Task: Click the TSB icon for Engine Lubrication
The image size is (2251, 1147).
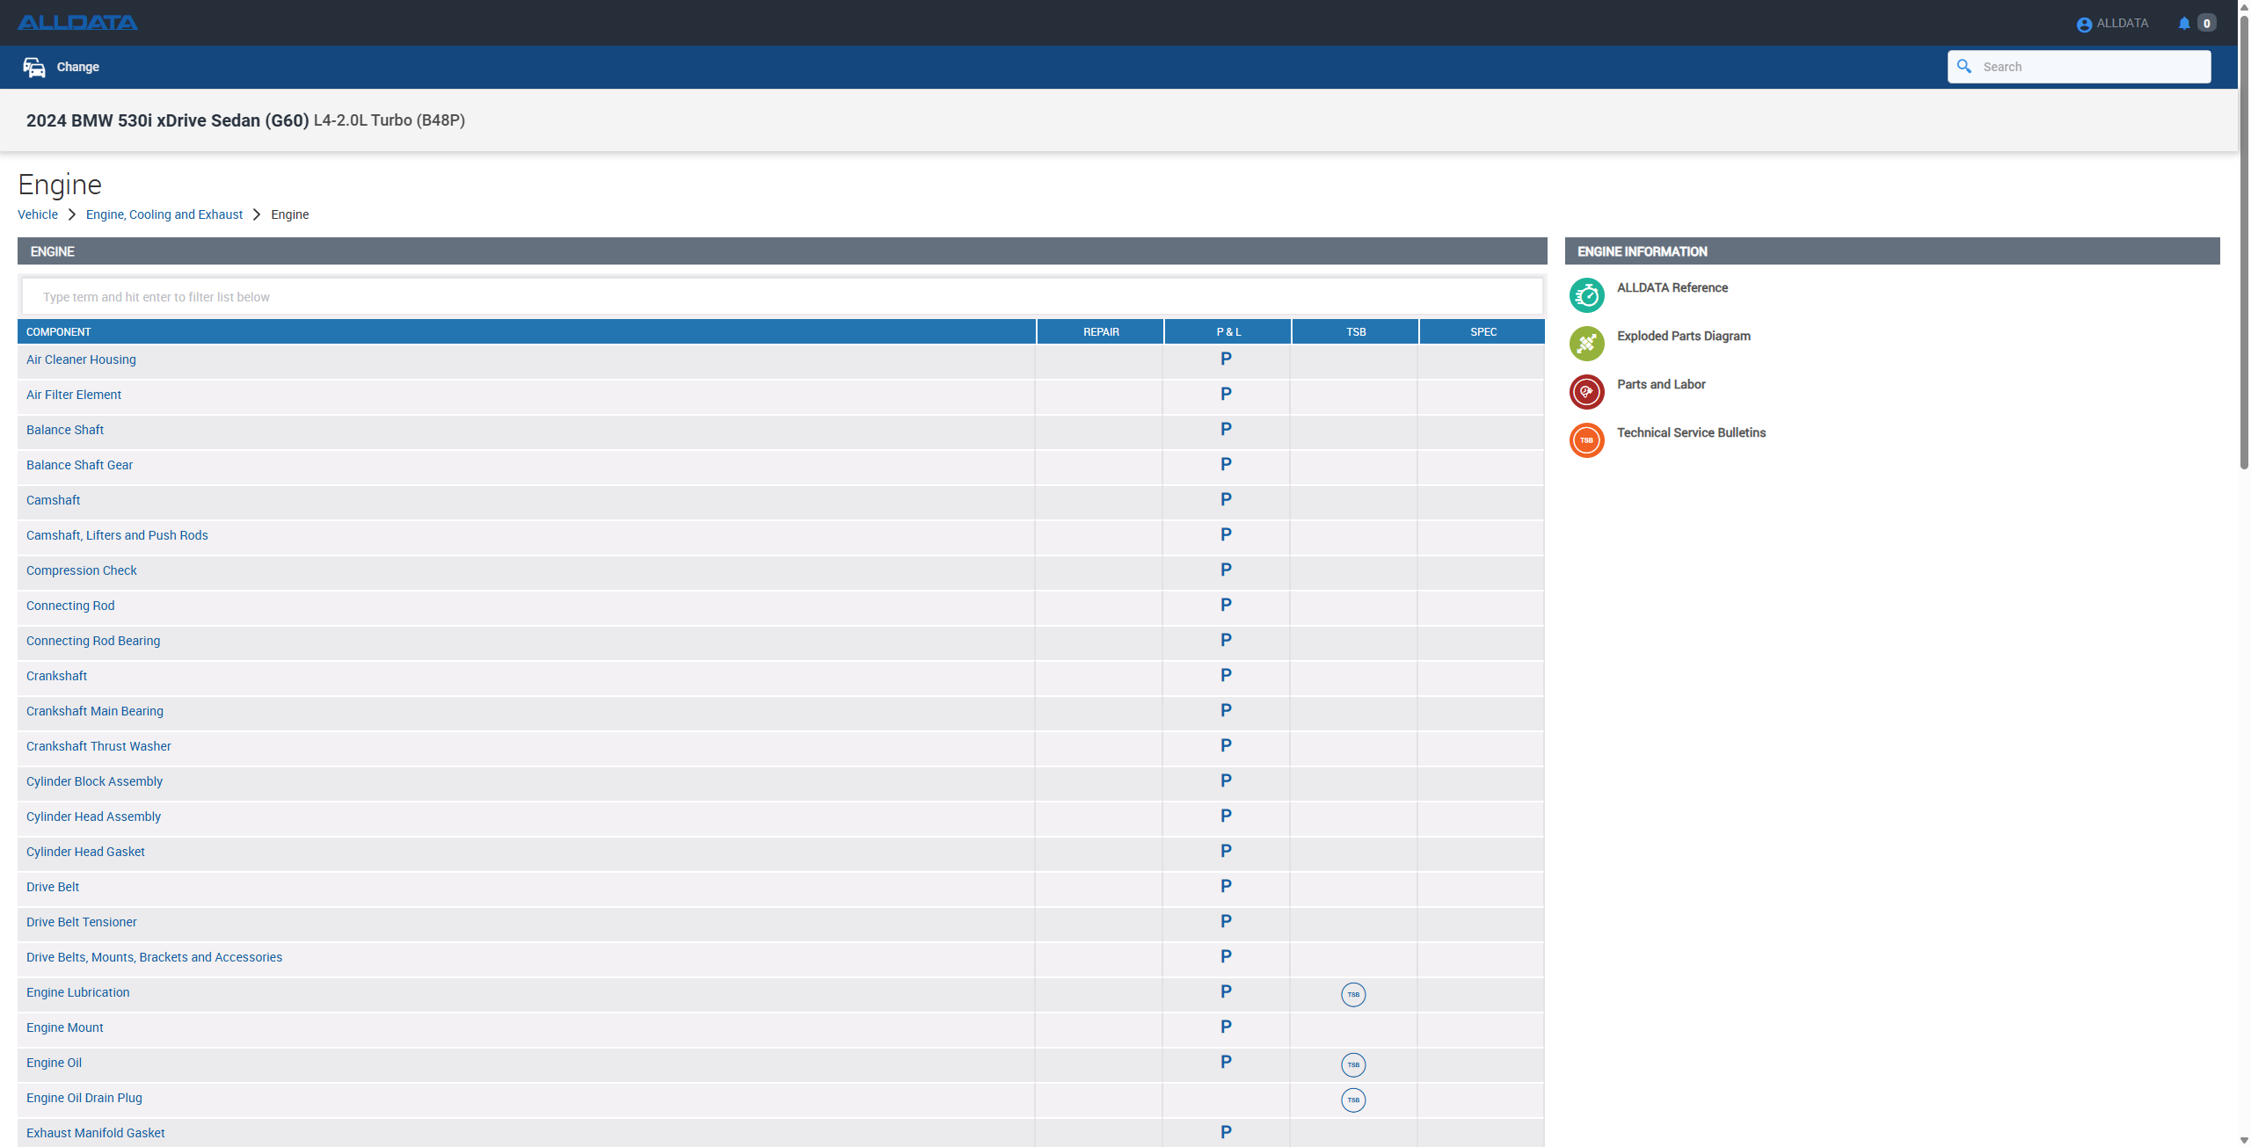Action: point(1353,994)
